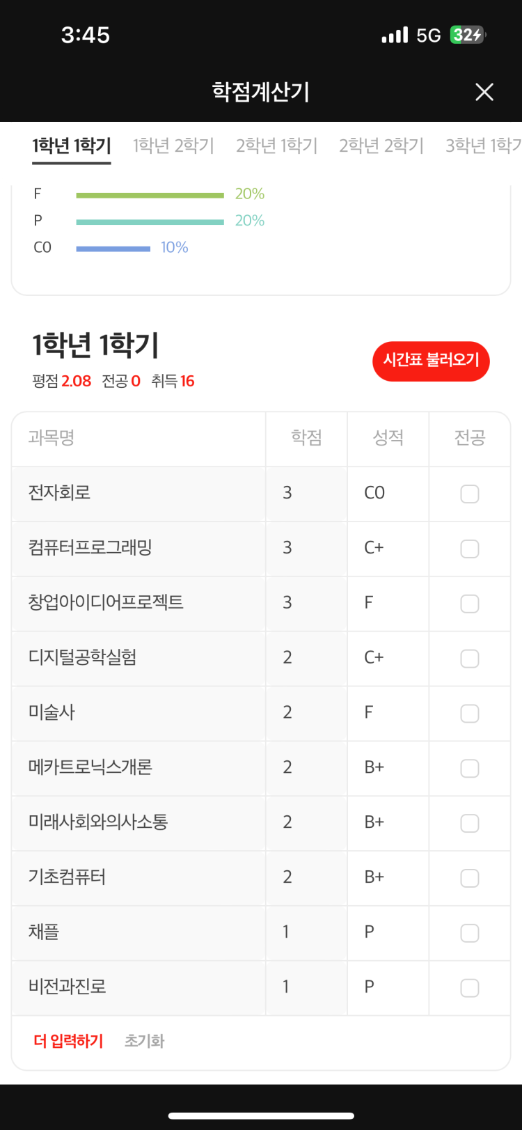522x1130 pixels.
Task: Enable the 전공 checkbox for 미술사
Action: click(470, 714)
